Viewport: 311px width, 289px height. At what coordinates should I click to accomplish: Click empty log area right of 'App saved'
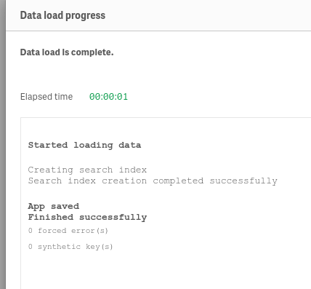point(194,206)
